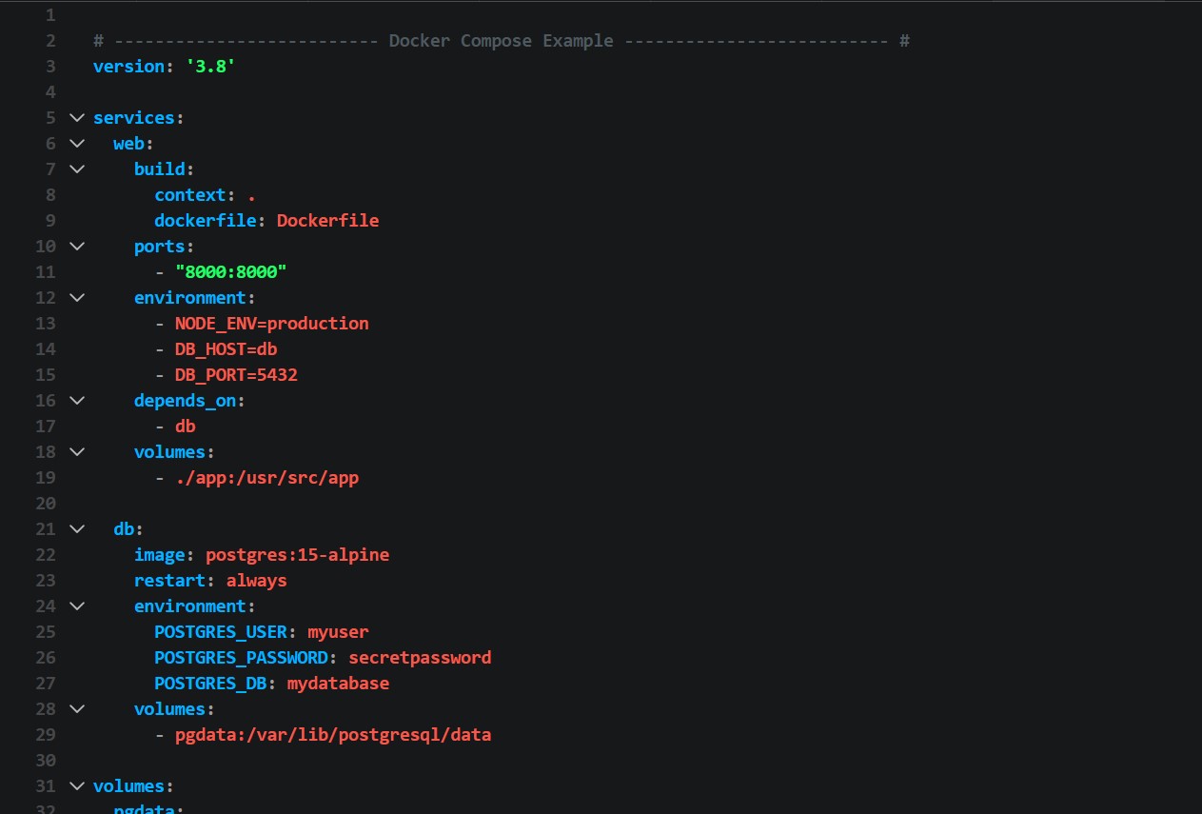This screenshot has height=814, width=1202.
Task: Click the build key
Action: (x=159, y=169)
